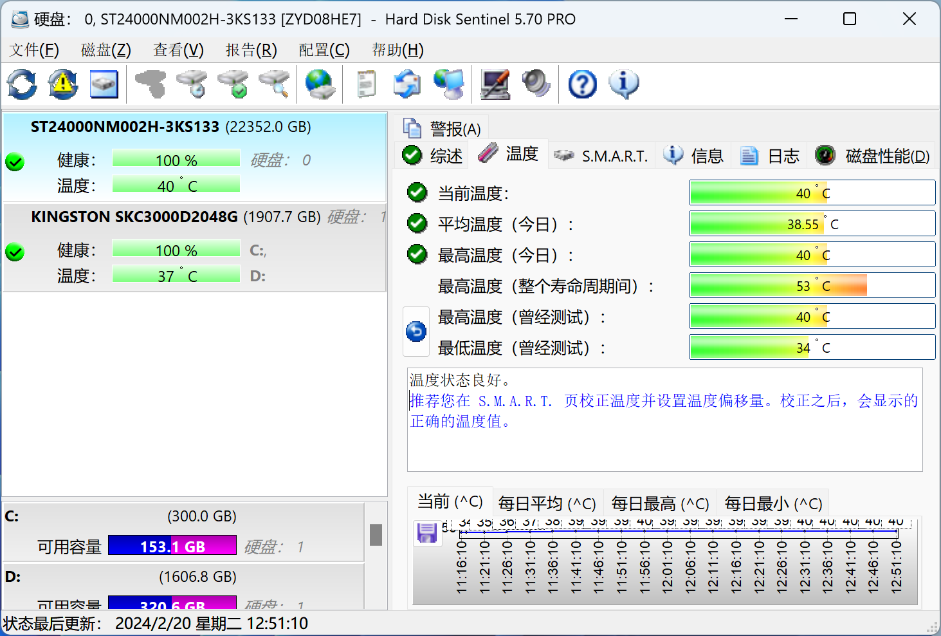Viewport: 941px width, 636px height.
Task: Open the 磁盘(Z) menu
Action: (106, 50)
